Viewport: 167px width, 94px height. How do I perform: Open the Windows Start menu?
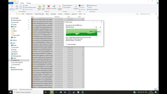(x=10, y=92)
